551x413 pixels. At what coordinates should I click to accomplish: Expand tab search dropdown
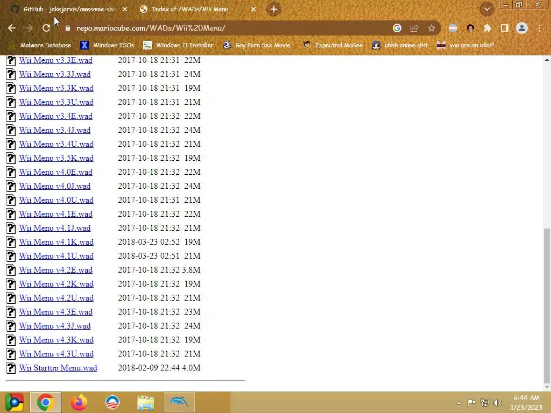coord(486,10)
